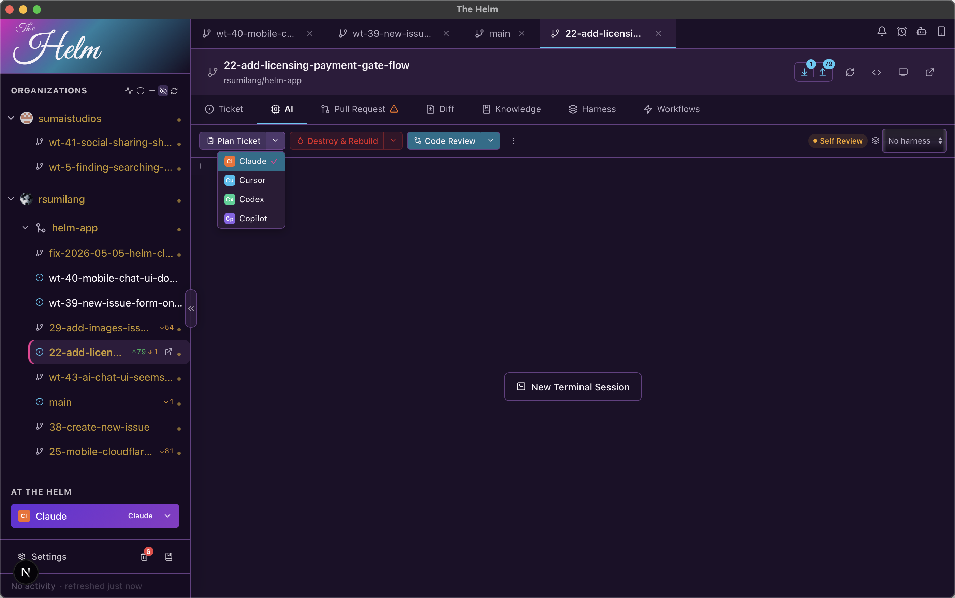Screen dimensions: 955x598
Task: Open Code Review dropdown arrow
Action: point(490,141)
